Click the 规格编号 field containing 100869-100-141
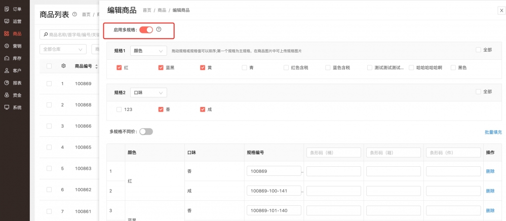The height and width of the screenshot is (221, 506). (274, 191)
